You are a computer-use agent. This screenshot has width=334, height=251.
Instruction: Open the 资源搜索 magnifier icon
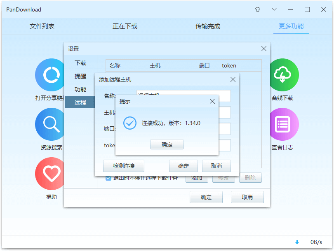tap(49, 124)
